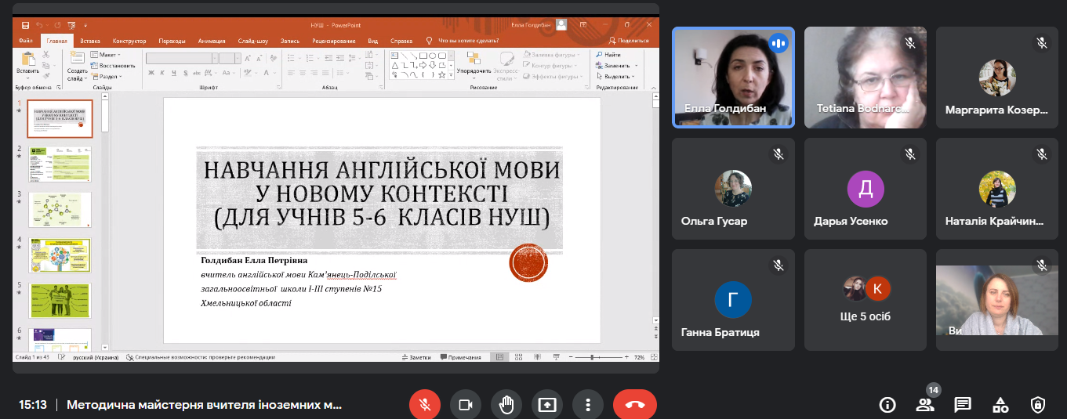This screenshot has height=419, width=1067.
Task: Open the Вставка ribbon tab
Action: (x=90, y=41)
